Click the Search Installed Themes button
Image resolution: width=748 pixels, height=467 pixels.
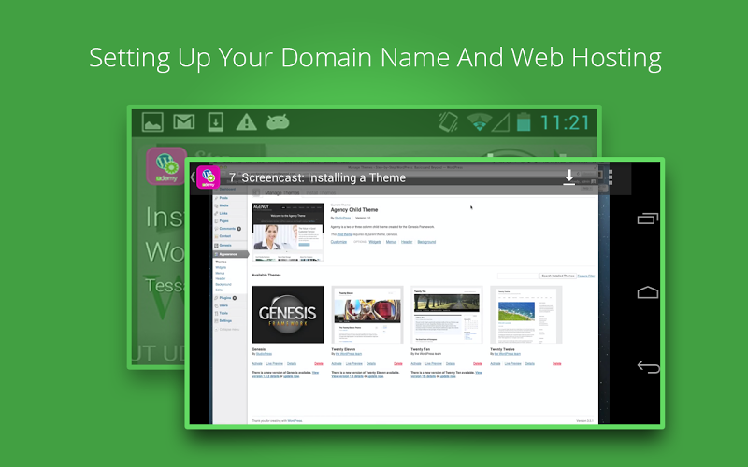(x=557, y=276)
